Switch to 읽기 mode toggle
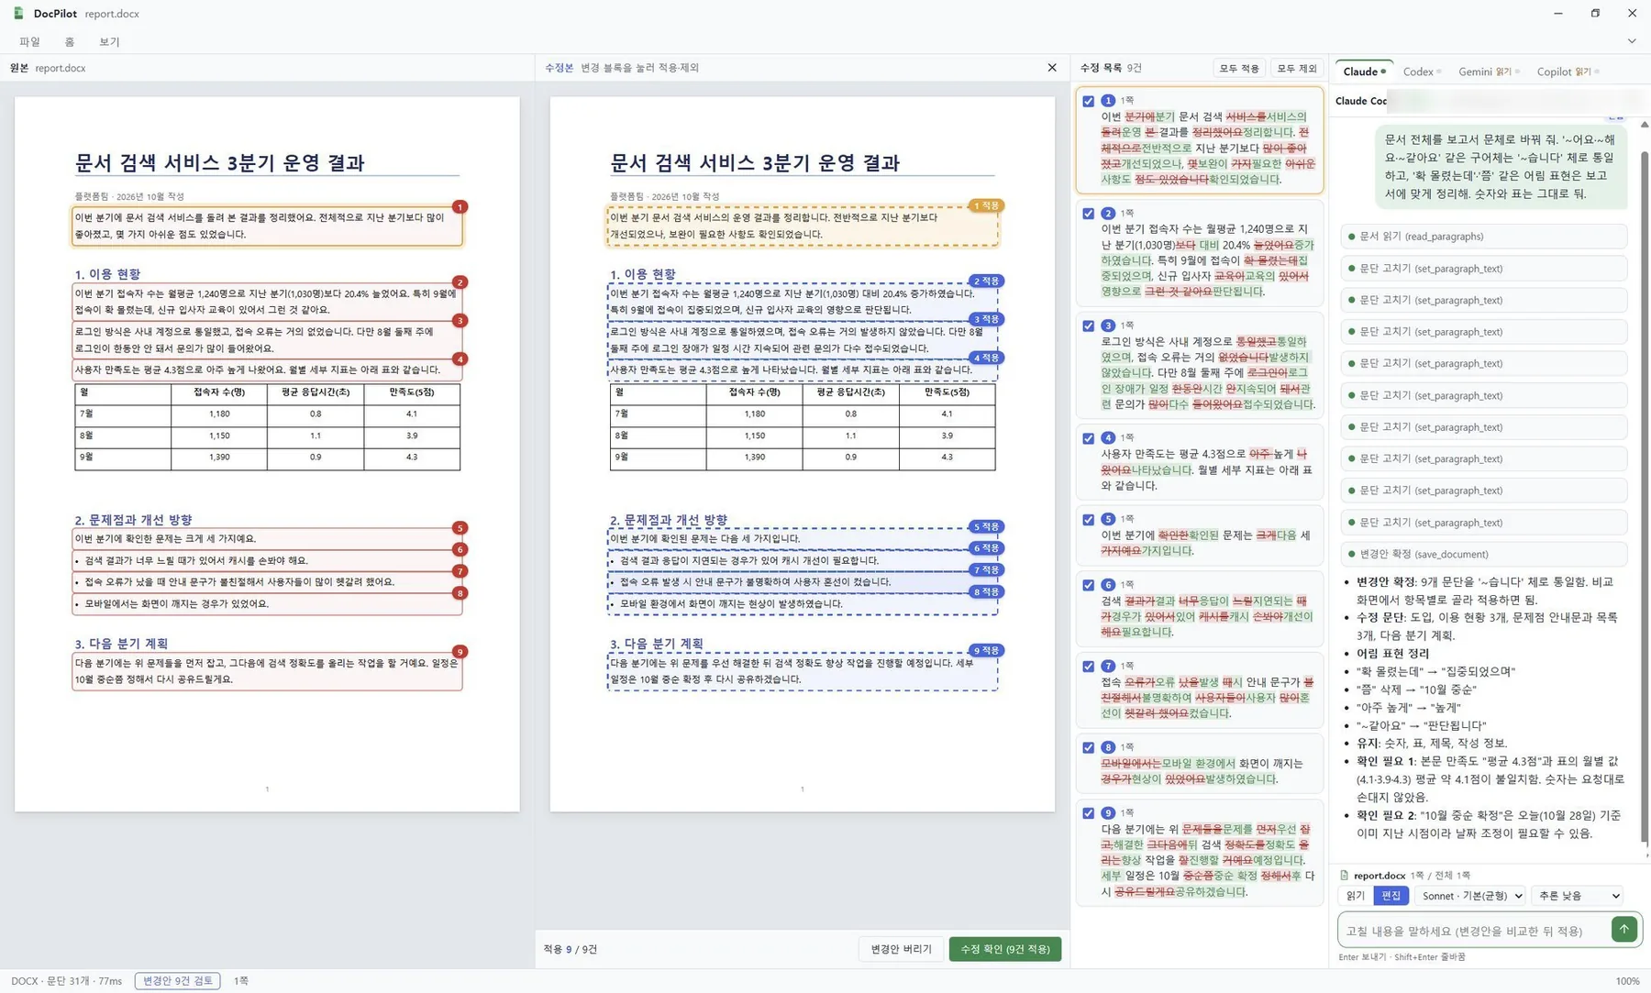The height and width of the screenshot is (993, 1651). pos(1356,896)
